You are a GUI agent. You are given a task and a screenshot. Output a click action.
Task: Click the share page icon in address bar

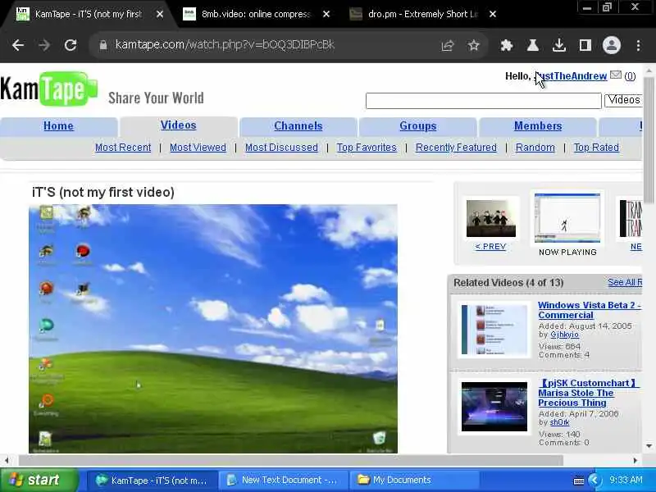[x=448, y=45]
